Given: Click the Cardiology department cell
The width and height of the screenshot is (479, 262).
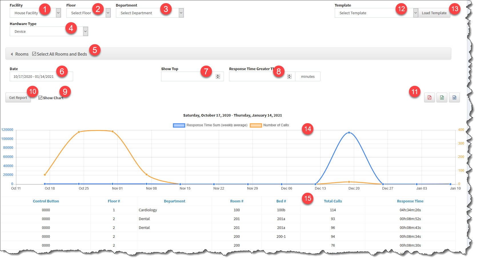Looking at the screenshot, I should (148, 210).
